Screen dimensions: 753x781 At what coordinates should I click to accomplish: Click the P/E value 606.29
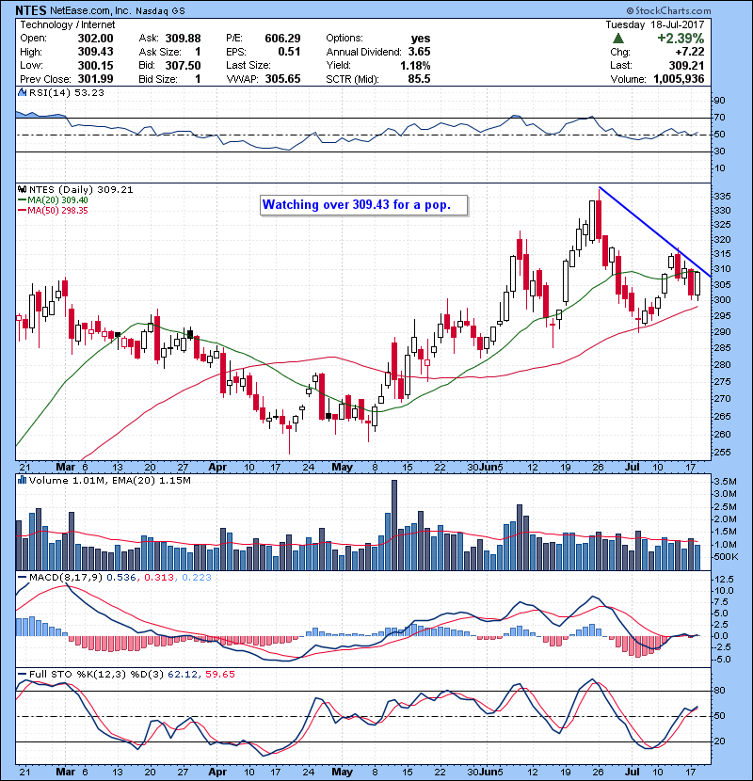(x=282, y=39)
